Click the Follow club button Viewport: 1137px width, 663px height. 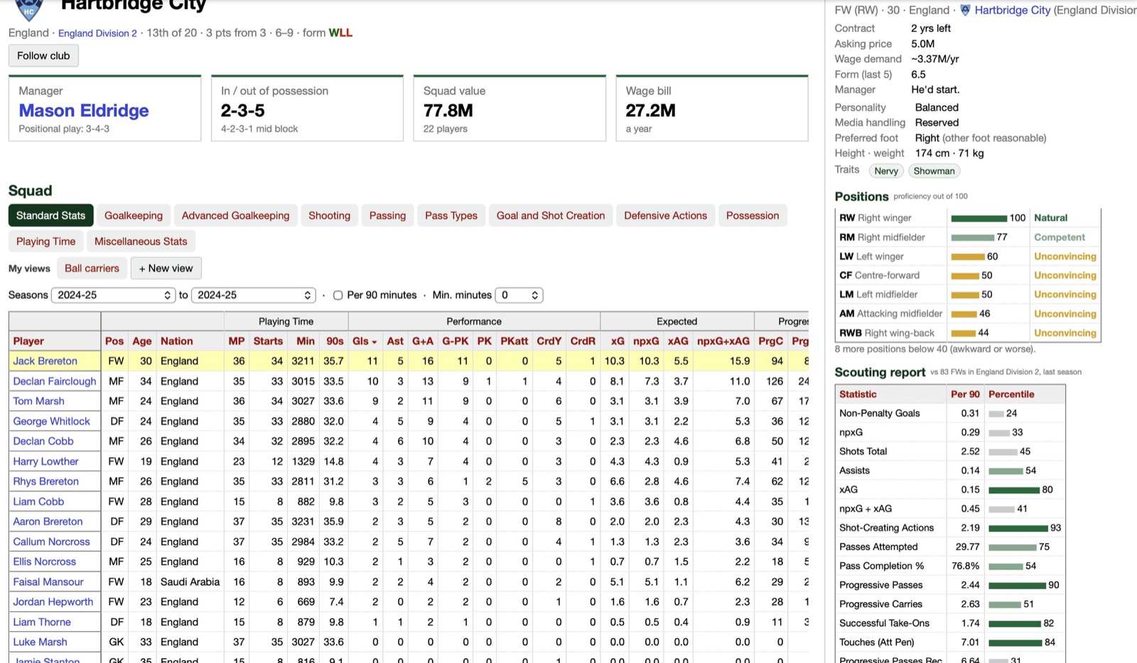[x=43, y=55]
